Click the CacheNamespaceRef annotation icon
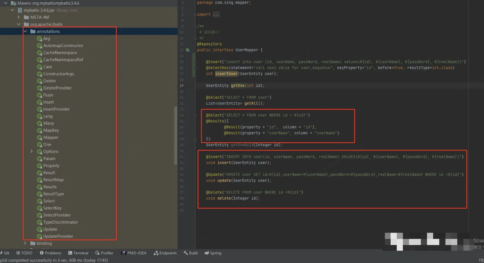 (x=39, y=60)
